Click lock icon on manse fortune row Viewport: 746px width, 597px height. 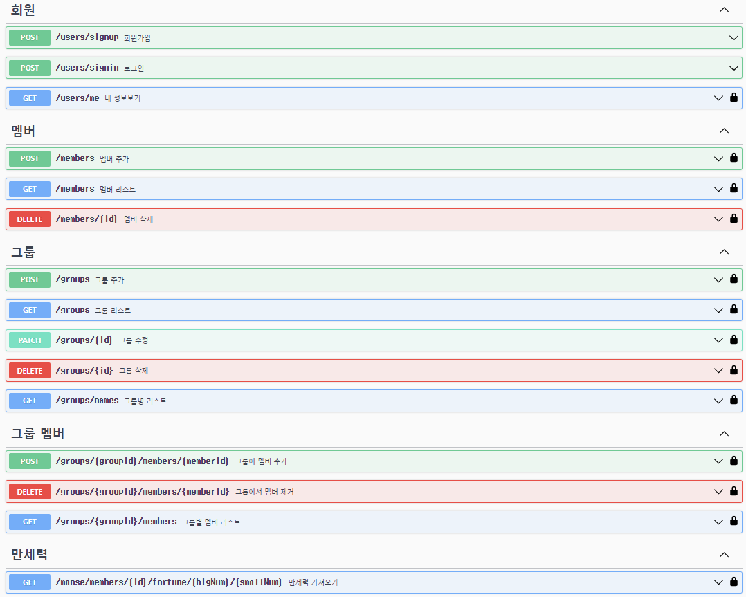pos(734,581)
